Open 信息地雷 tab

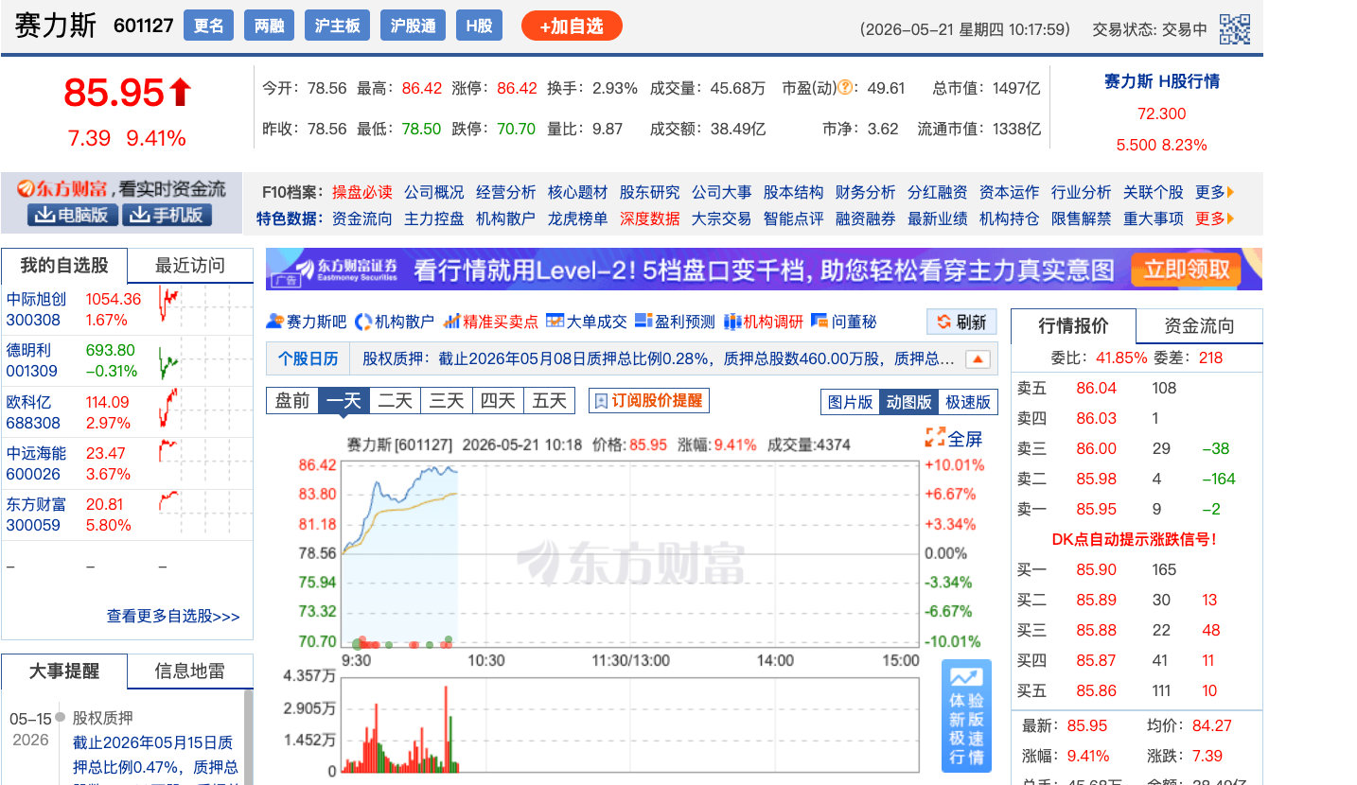pyautogui.click(x=190, y=671)
